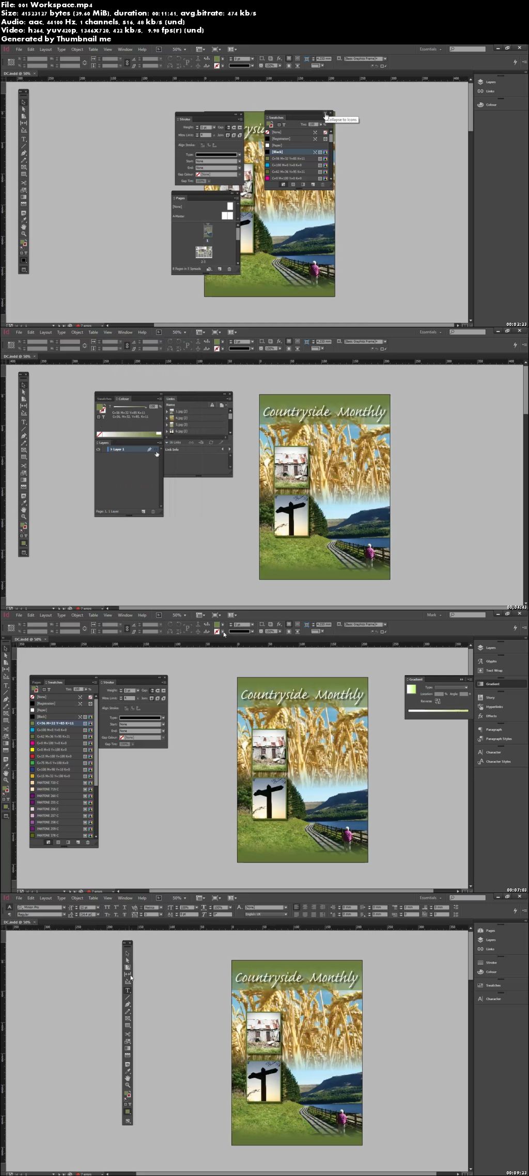
Task: Select PANTONE 720 C swatch
Action: tap(62, 782)
